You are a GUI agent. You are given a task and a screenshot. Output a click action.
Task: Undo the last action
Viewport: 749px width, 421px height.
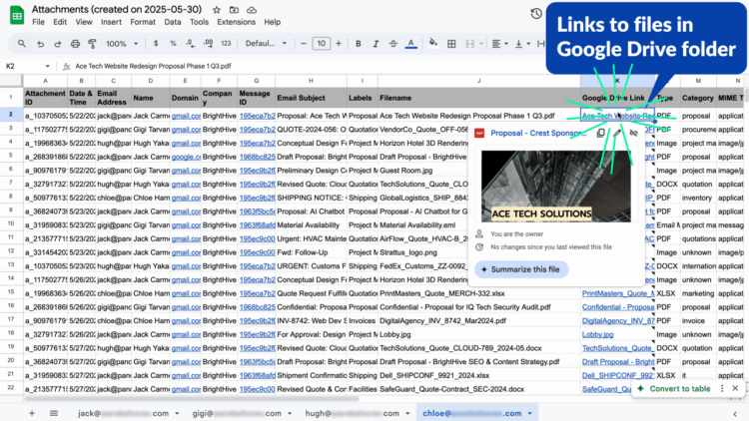point(41,44)
